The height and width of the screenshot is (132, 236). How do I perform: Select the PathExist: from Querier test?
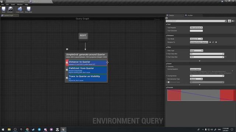pos(88,70)
